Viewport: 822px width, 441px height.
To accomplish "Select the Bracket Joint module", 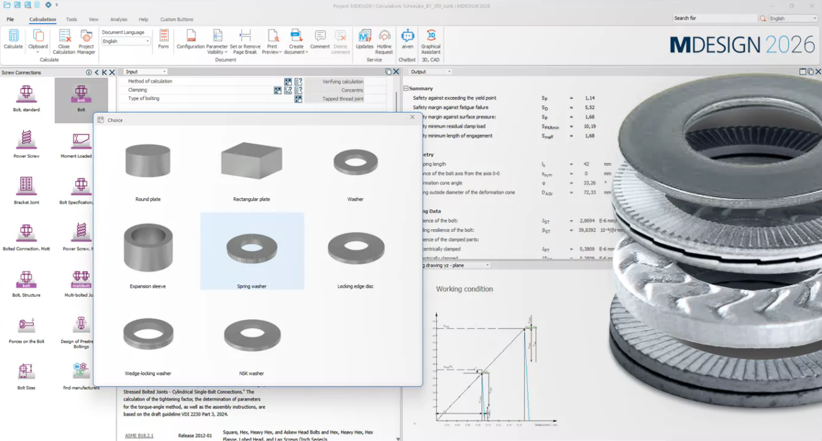I will (26, 191).
